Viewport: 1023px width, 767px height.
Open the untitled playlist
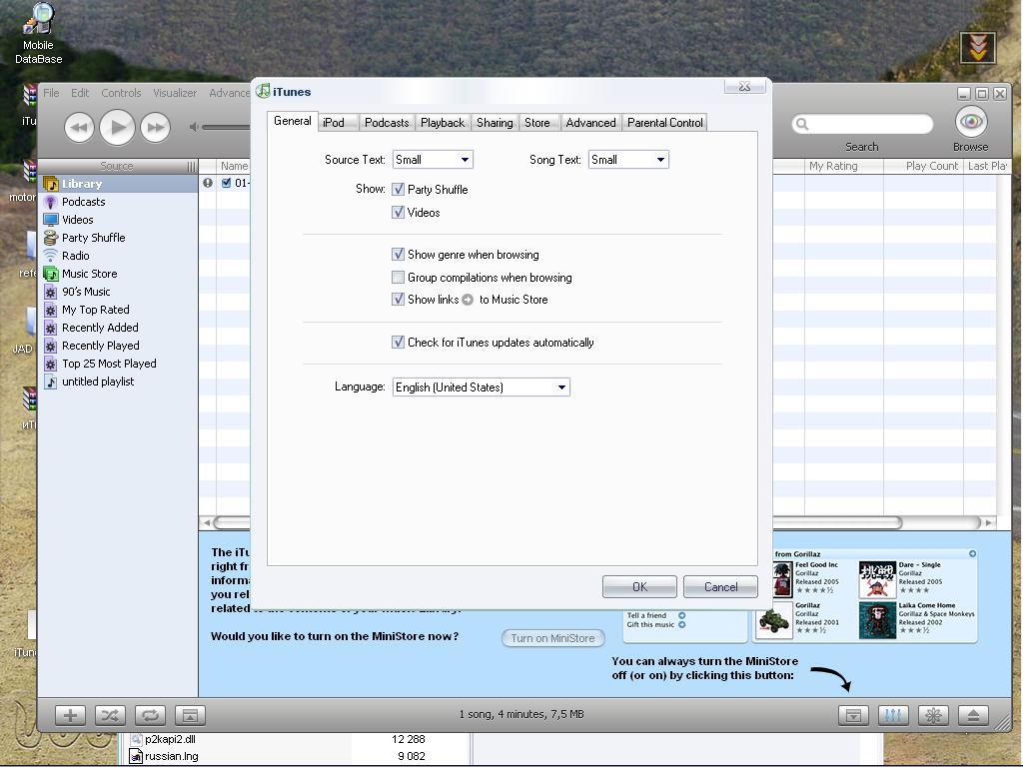point(118,382)
